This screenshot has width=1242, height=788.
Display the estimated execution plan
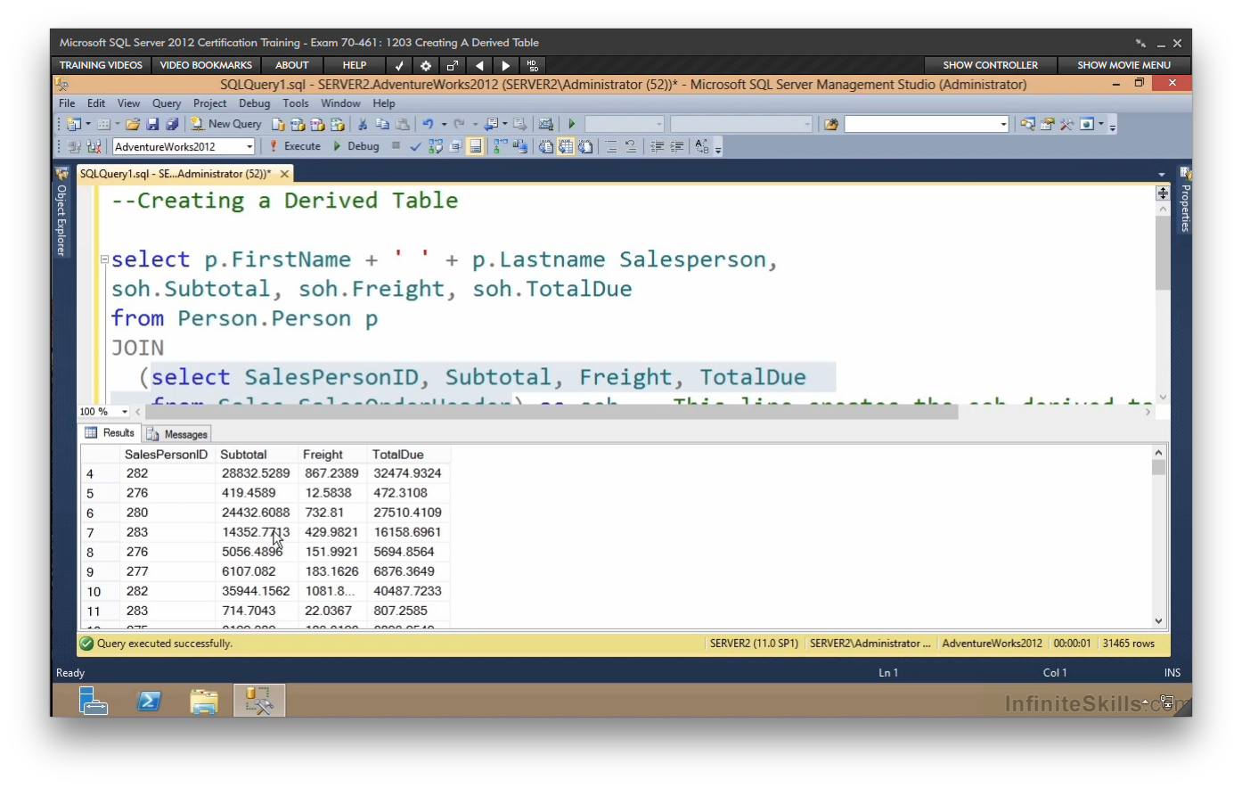(x=435, y=146)
